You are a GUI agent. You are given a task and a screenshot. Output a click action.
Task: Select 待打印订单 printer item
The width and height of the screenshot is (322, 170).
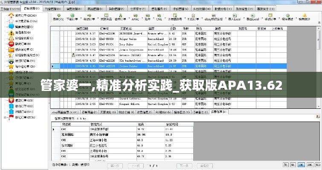point(22,61)
